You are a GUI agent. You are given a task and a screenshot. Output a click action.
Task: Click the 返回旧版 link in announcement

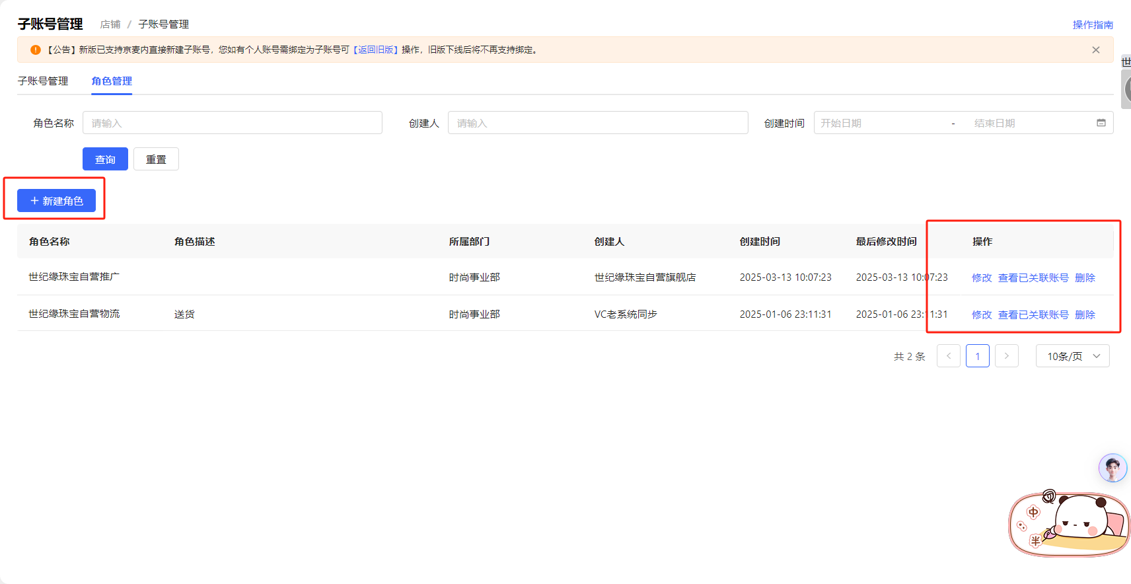pyautogui.click(x=375, y=50)
